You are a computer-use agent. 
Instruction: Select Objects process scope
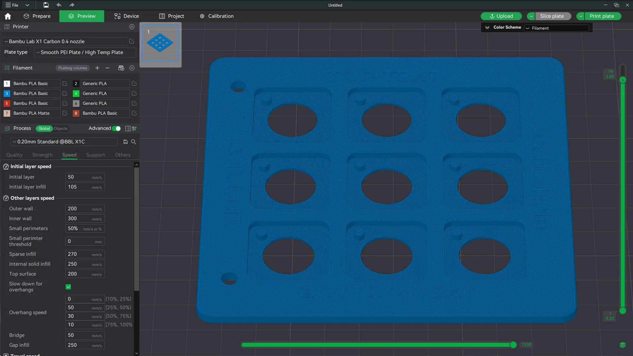click(x=61, y=129)
